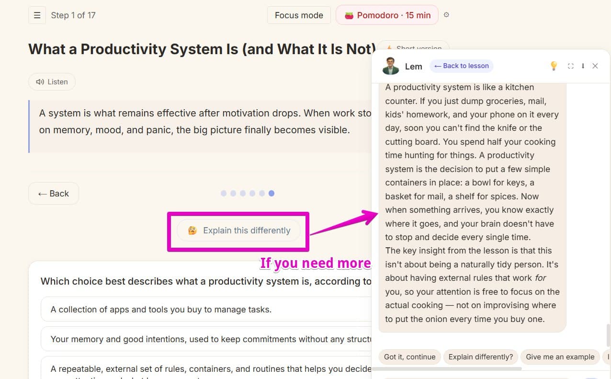Start the Pomodoro 15 min timer

coord(387,15)
